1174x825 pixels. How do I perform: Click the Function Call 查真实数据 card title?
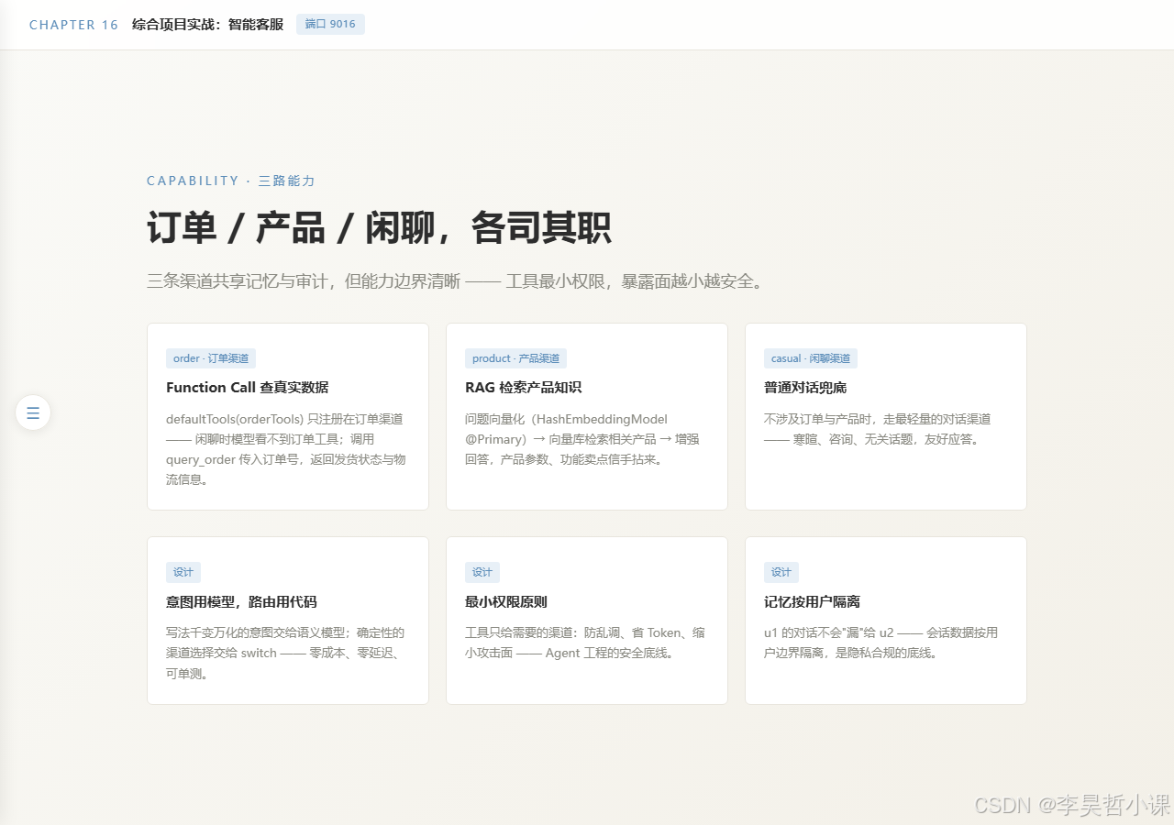pos(248,388)
